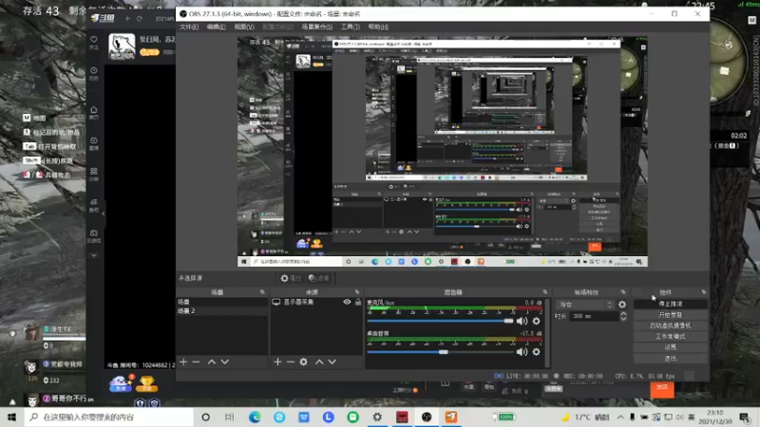The width and height of the screenshot is (760, 427).
Task: Open gear settings for 桌面音频 audio
Action: click(536, 352)
